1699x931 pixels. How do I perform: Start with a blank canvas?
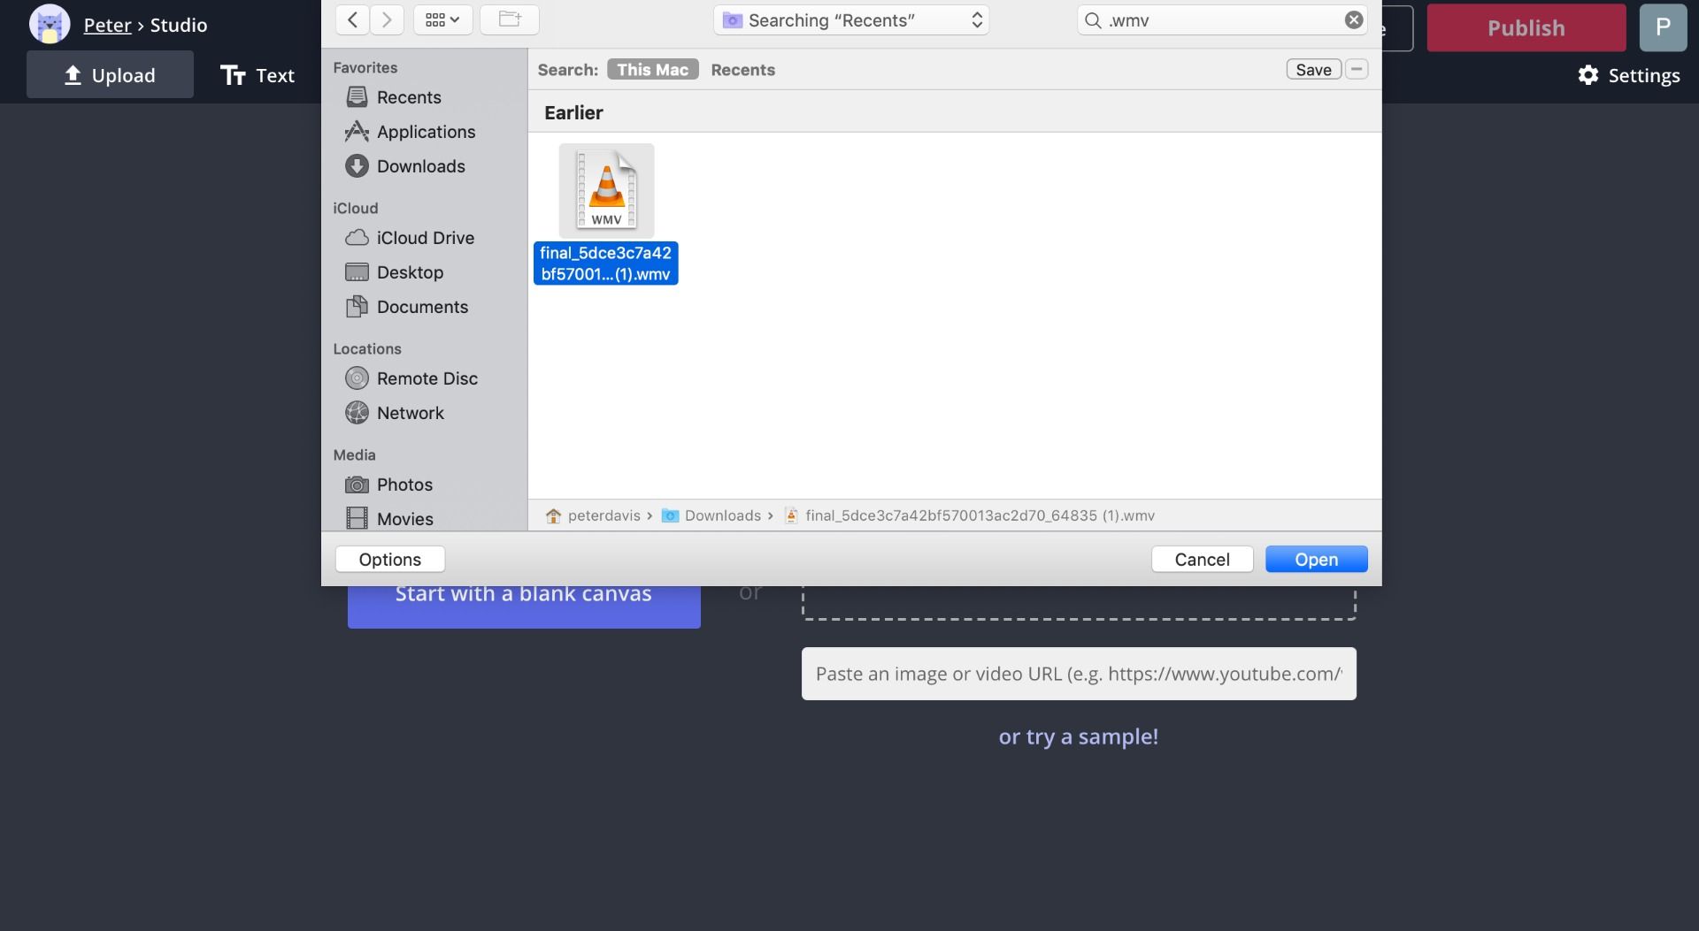click(524, 607)
